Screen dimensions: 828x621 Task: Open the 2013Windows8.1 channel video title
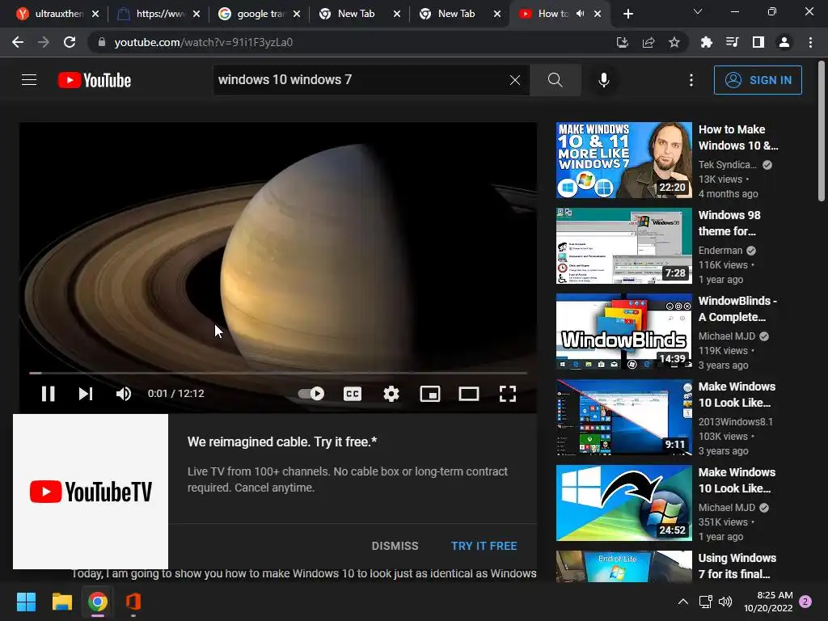point(737,395)
